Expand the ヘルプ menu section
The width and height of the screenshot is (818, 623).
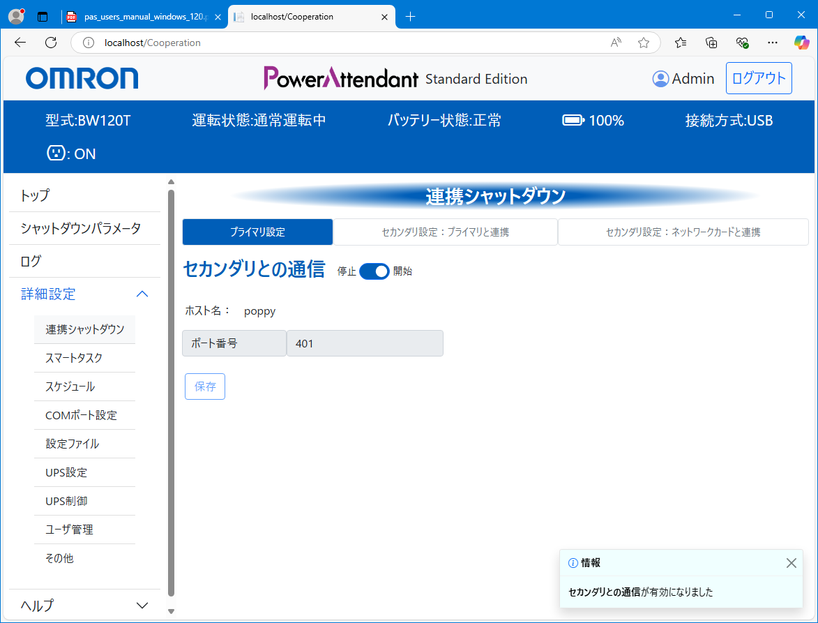click(142, 606)
